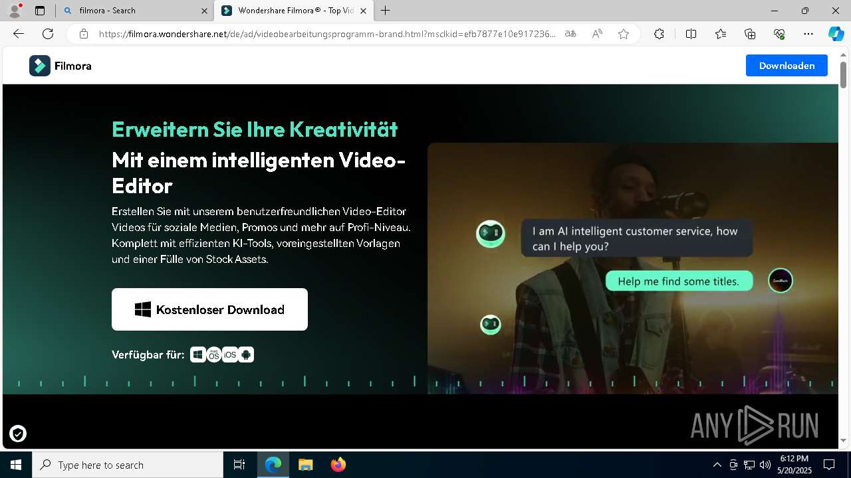The width and height of the screenshot is (851, 478).
Task: Click the privacy shield icon on page
Action: 18,434
